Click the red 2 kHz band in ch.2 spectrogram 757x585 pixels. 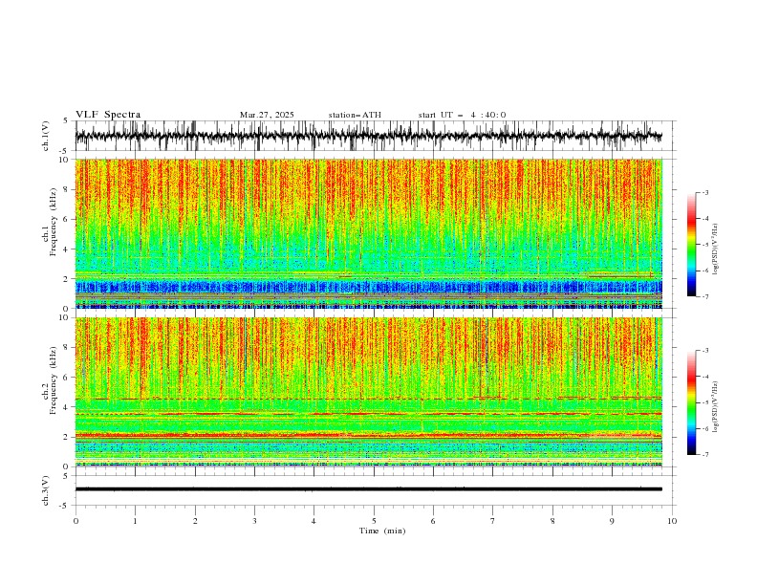(x=369, y=435)
